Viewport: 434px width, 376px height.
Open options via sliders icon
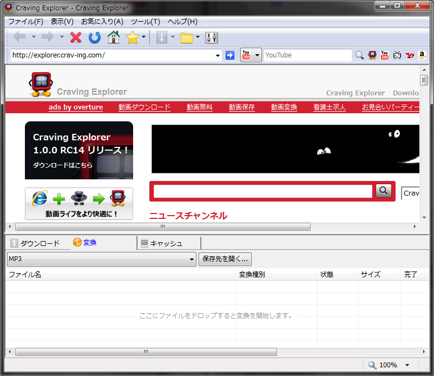pyautogui.click(x=212, y=37)
